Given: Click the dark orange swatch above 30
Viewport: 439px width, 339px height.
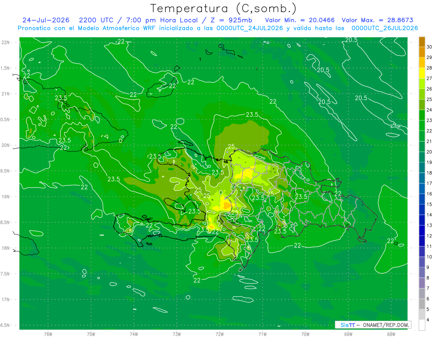Looking at the screenshot, I should (x=422, y=42).
